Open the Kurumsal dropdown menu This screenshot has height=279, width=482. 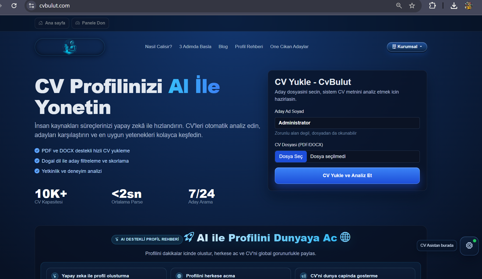(x=407, y=47)
